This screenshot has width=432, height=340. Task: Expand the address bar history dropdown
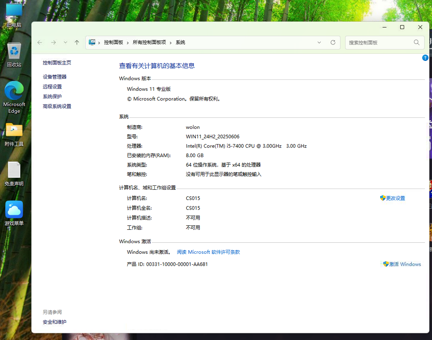tap(319, 42)
